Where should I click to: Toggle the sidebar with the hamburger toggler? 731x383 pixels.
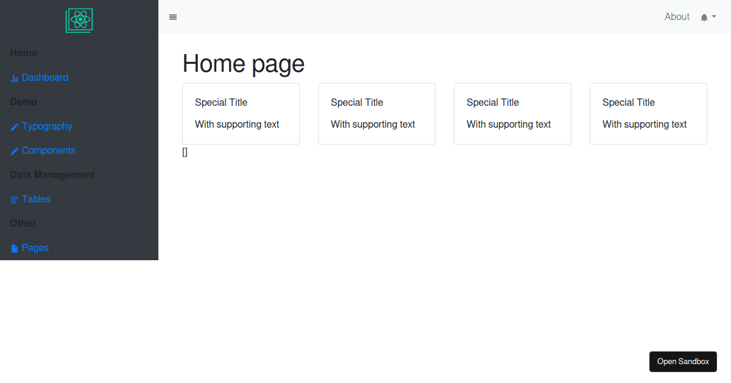(173, 16)
